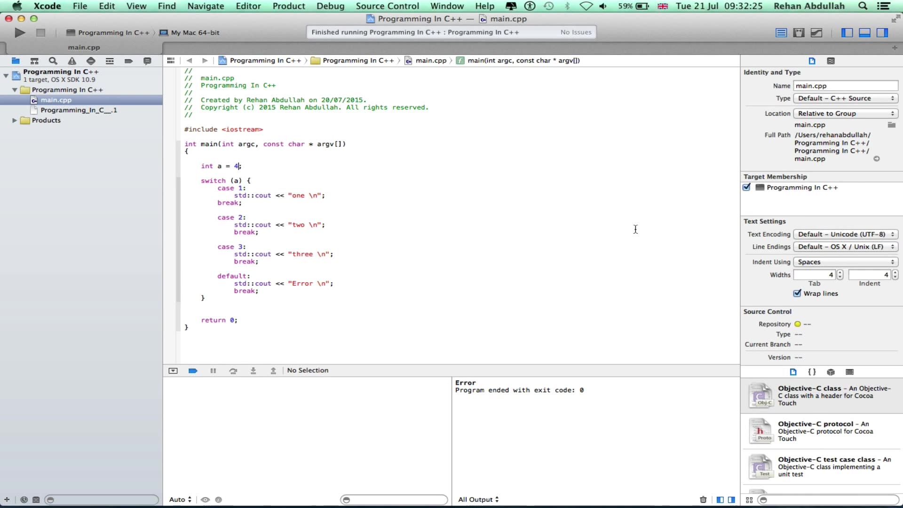Image resolution: width=903 pixels, height=508 pixels.
Task: Click the Stop button in toolbar
Action: (41, 32)
